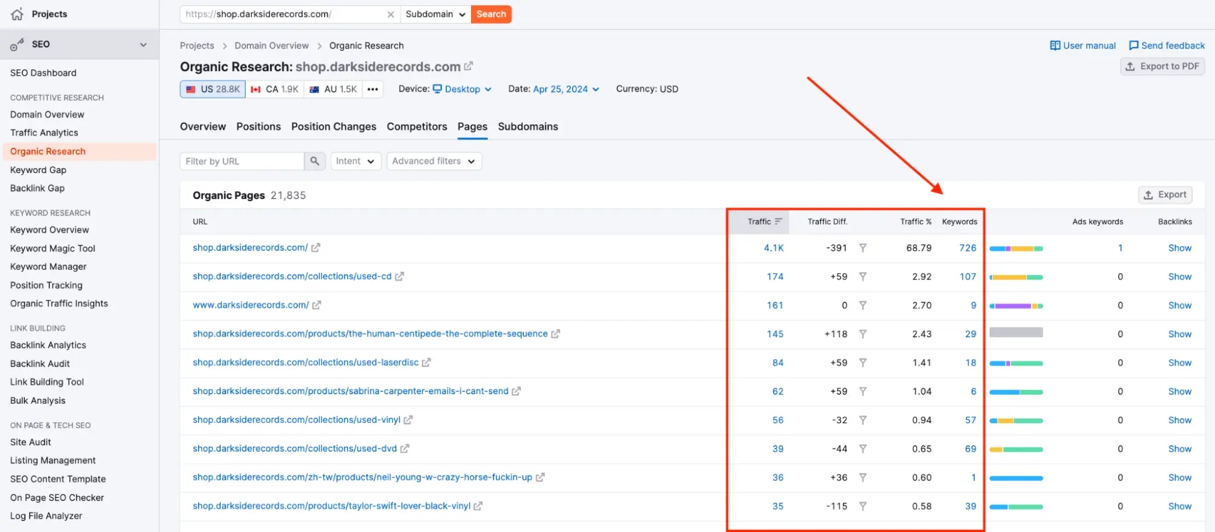Click intent distribution bar for www.darksiderecords.com/ row
The image size is (1215, 532).
1016,306
